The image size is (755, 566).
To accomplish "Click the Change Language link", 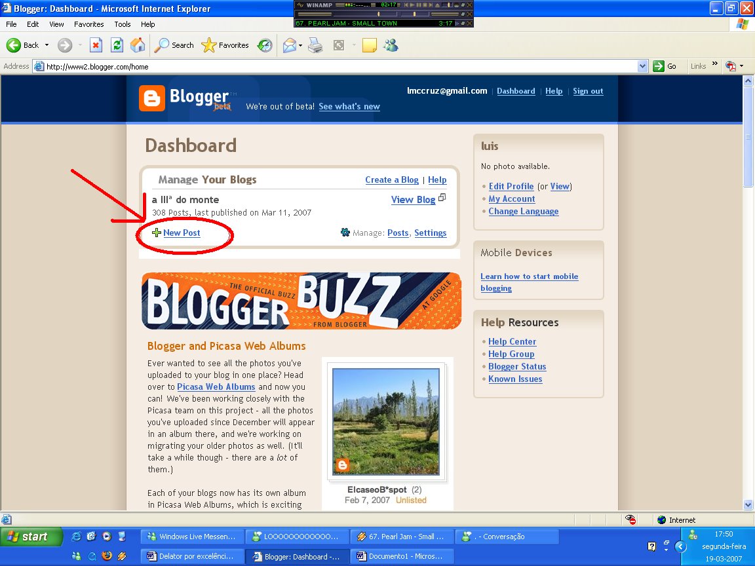I will coord(524,212).
